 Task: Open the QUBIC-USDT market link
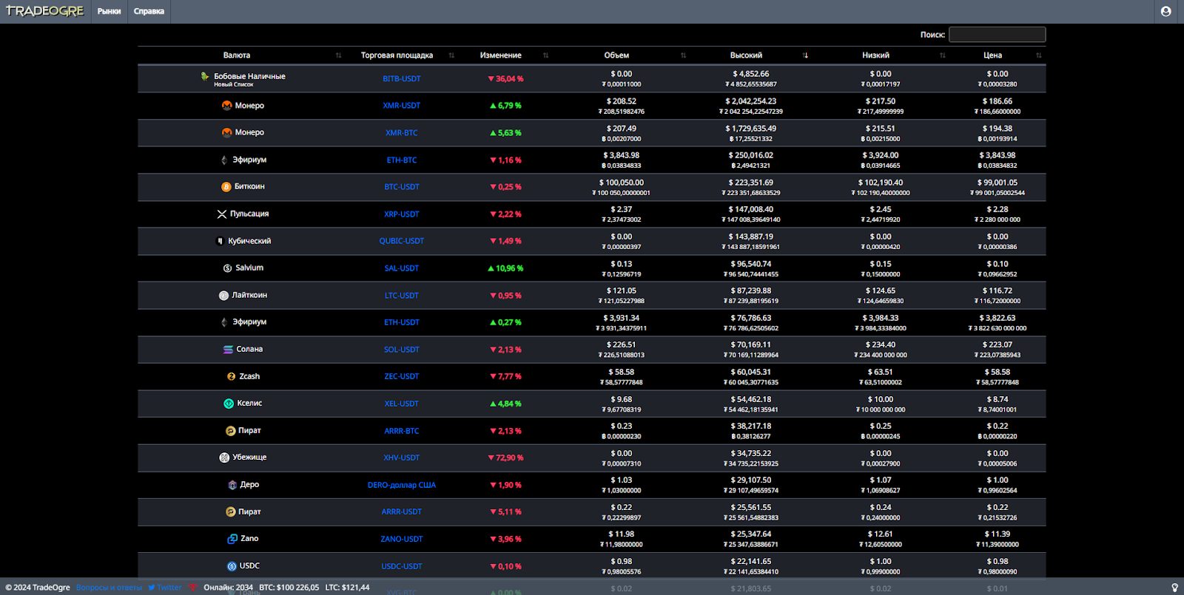402,241
